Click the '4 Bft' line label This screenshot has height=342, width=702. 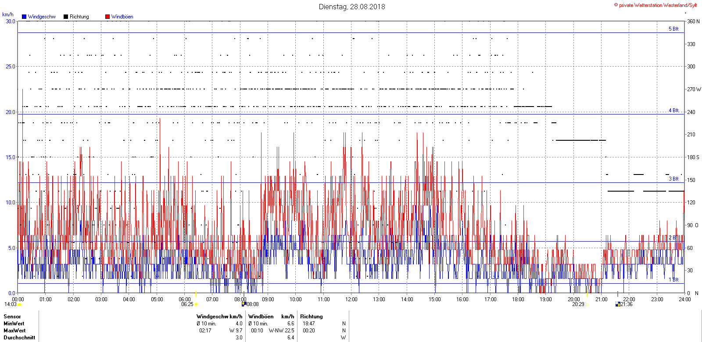point(673,110)
